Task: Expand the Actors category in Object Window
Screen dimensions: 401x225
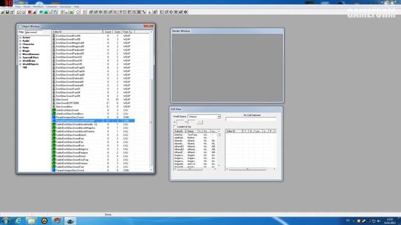Action: (20, 37)
